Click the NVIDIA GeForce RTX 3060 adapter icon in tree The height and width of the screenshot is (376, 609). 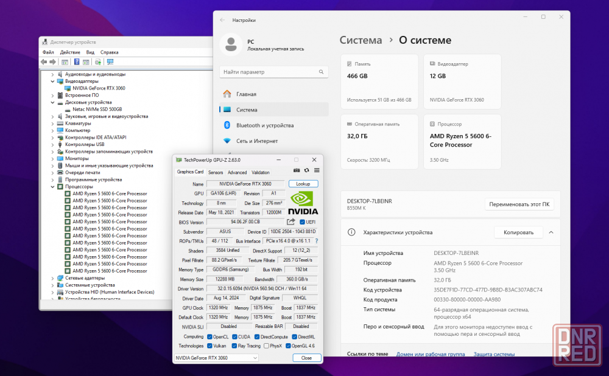(x=68, y=88)
